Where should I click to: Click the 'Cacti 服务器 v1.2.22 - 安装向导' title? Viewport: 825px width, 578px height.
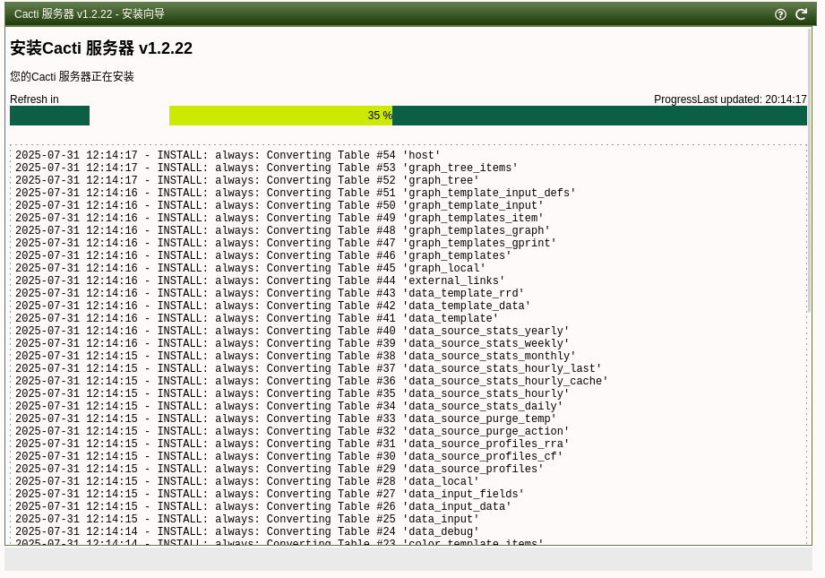90,13
